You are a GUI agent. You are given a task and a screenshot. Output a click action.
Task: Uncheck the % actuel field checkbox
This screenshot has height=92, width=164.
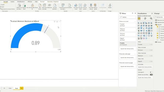(157, 27)
